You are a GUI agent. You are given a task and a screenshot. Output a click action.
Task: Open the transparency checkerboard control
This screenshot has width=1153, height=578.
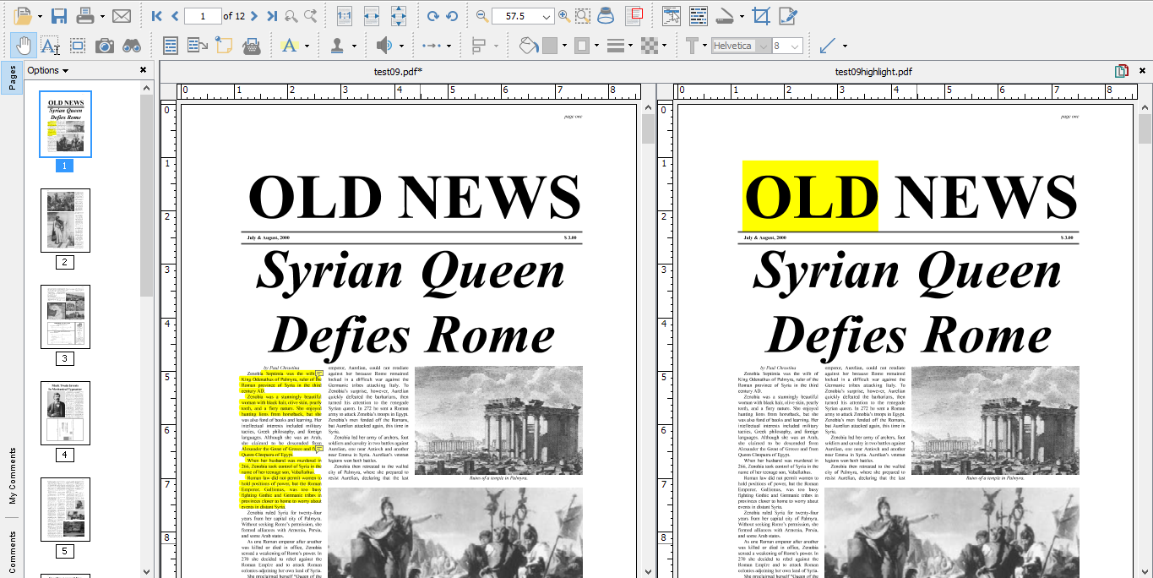[x=649, y=45]
